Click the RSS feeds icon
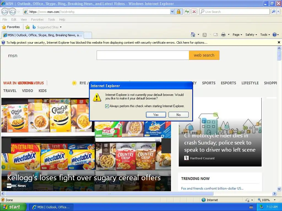Viewport: 282px width, 211px height. pos(205,35)
